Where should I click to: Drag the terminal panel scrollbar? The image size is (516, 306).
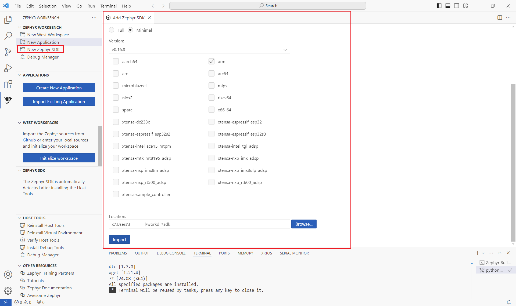click(471, 263)
